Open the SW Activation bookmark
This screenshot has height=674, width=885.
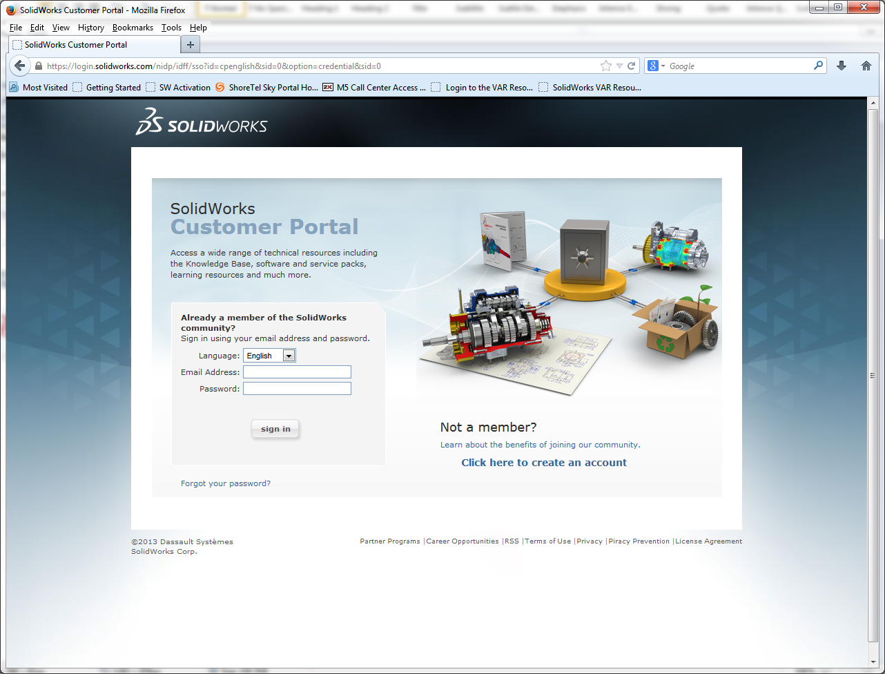tap(178, 88)
